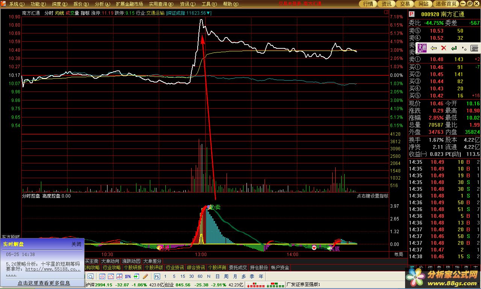Click the gold 网站 button

pyautogui.click(x=424, y=4)
